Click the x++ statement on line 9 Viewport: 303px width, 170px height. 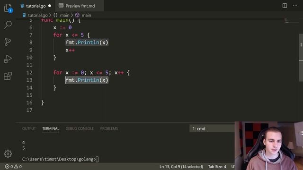click(70, 50)
